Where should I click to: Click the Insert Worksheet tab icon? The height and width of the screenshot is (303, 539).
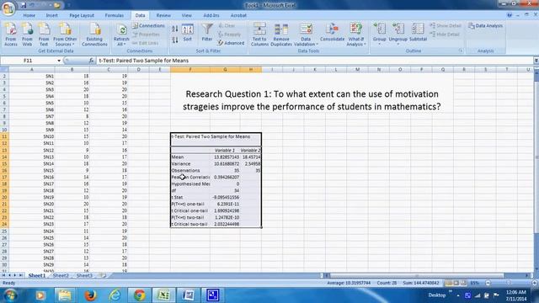coord(103,275)
